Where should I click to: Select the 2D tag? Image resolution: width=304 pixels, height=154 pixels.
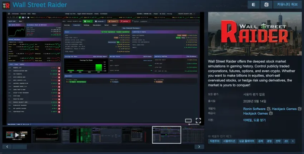point(286,141)
